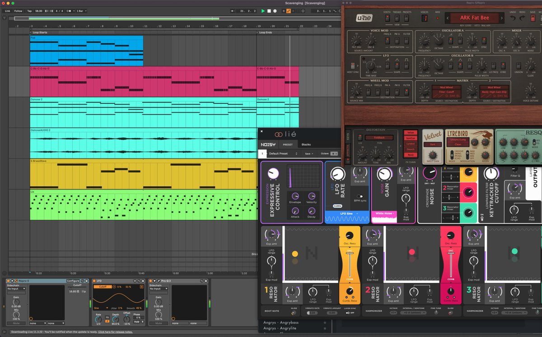Toggle Oscillator A SYNC switch

[484, 41]
